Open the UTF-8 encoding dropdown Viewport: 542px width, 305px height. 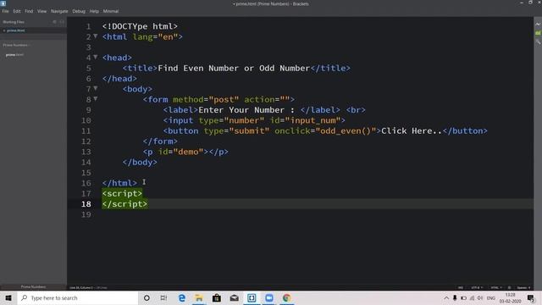[477, 287]
